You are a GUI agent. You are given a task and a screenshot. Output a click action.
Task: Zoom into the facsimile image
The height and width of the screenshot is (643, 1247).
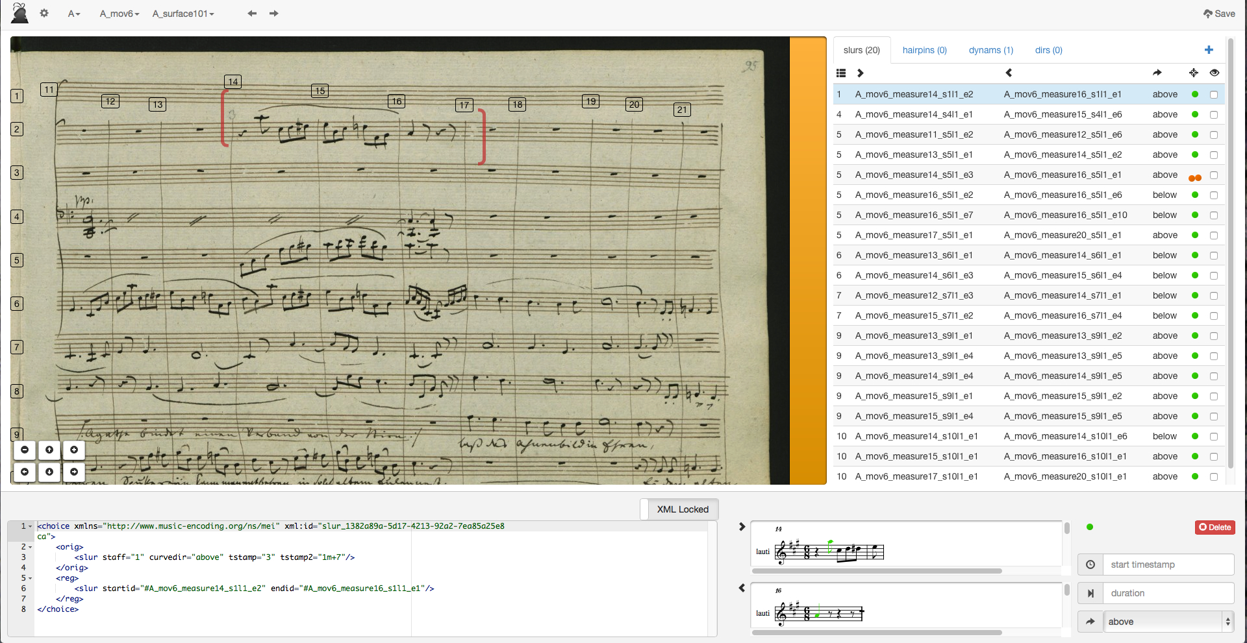[74, 450]
